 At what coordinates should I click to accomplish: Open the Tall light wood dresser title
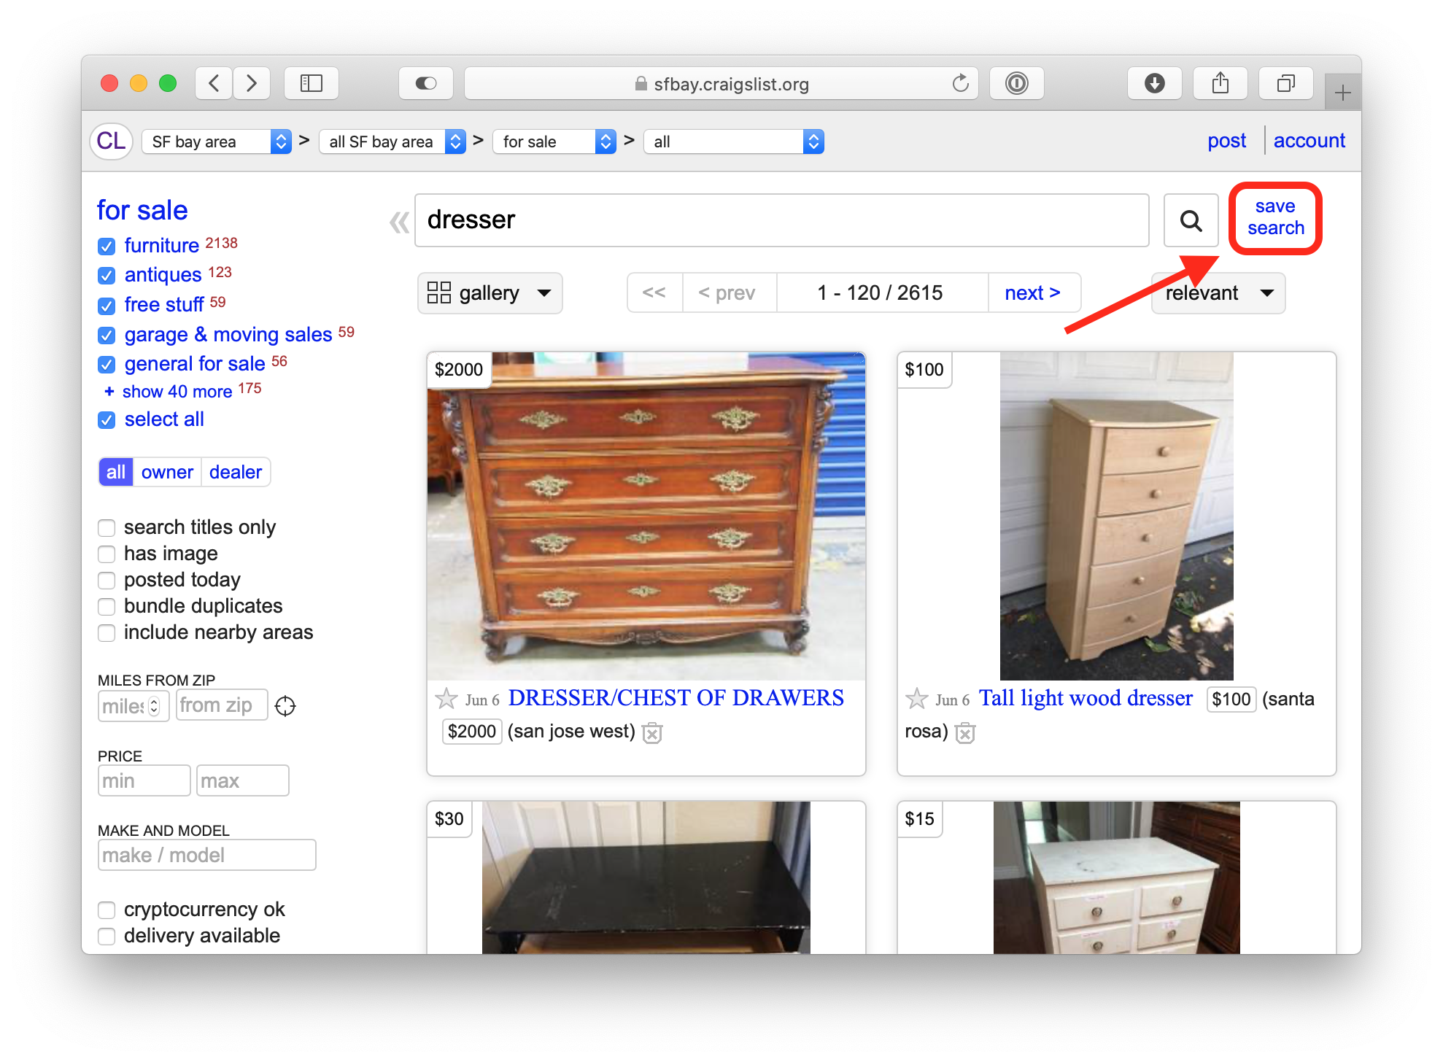point(1086,698)
